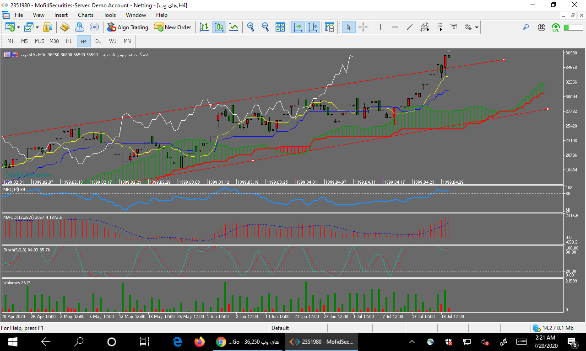The width and height of the screenshot is (586, 351).
Task: Open the Windows Start menu
Action: click(x=12, y=341)
